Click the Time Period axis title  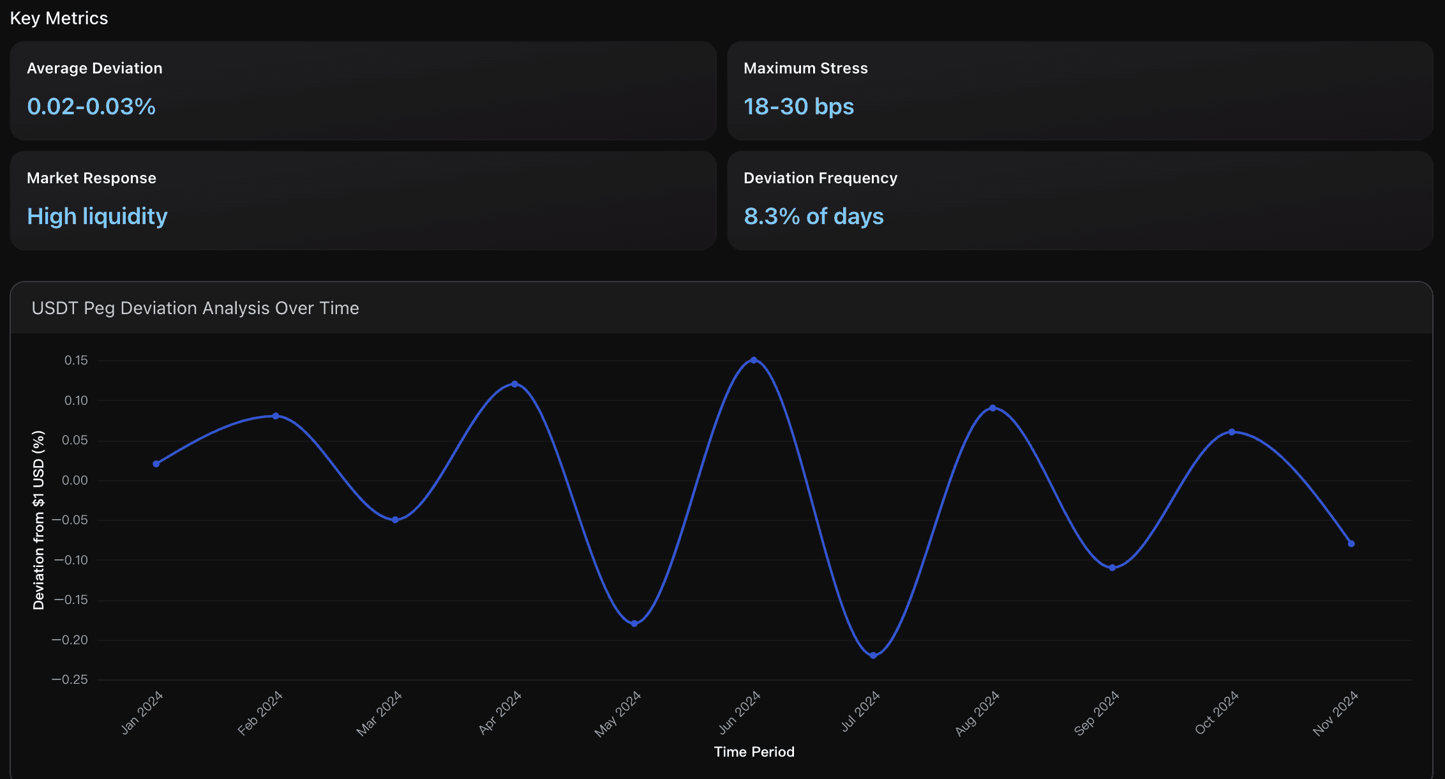pyautogui.click(x=754, y=752)
